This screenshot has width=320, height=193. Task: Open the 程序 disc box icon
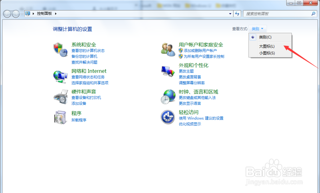[x=60, y=117]
